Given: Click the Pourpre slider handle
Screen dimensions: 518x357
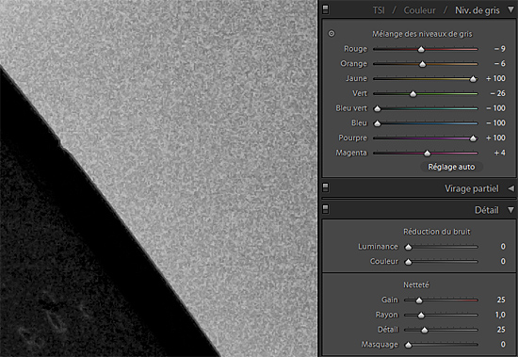Looking at the screenshot, I should pos(473,138).
